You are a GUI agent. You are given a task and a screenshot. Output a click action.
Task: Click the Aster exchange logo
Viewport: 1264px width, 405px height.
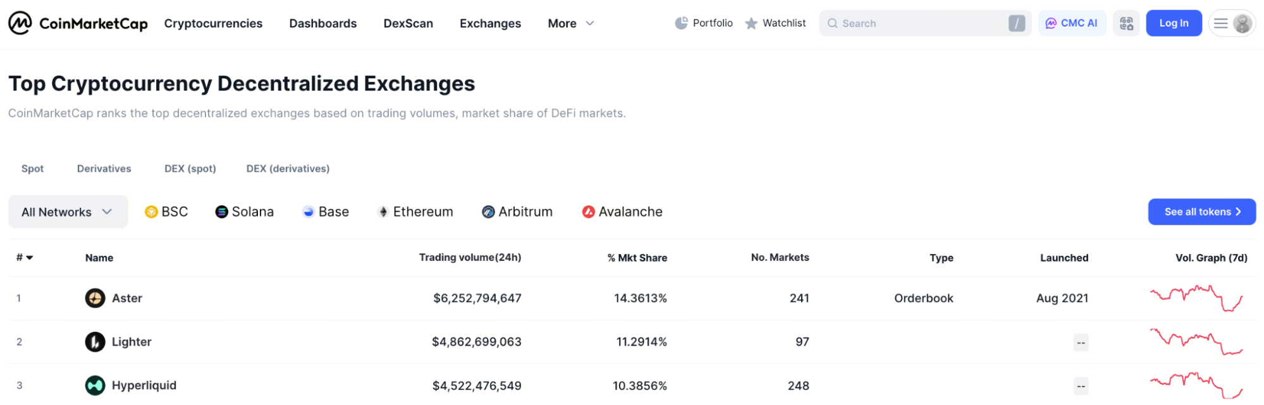click(x=95, y=298)
